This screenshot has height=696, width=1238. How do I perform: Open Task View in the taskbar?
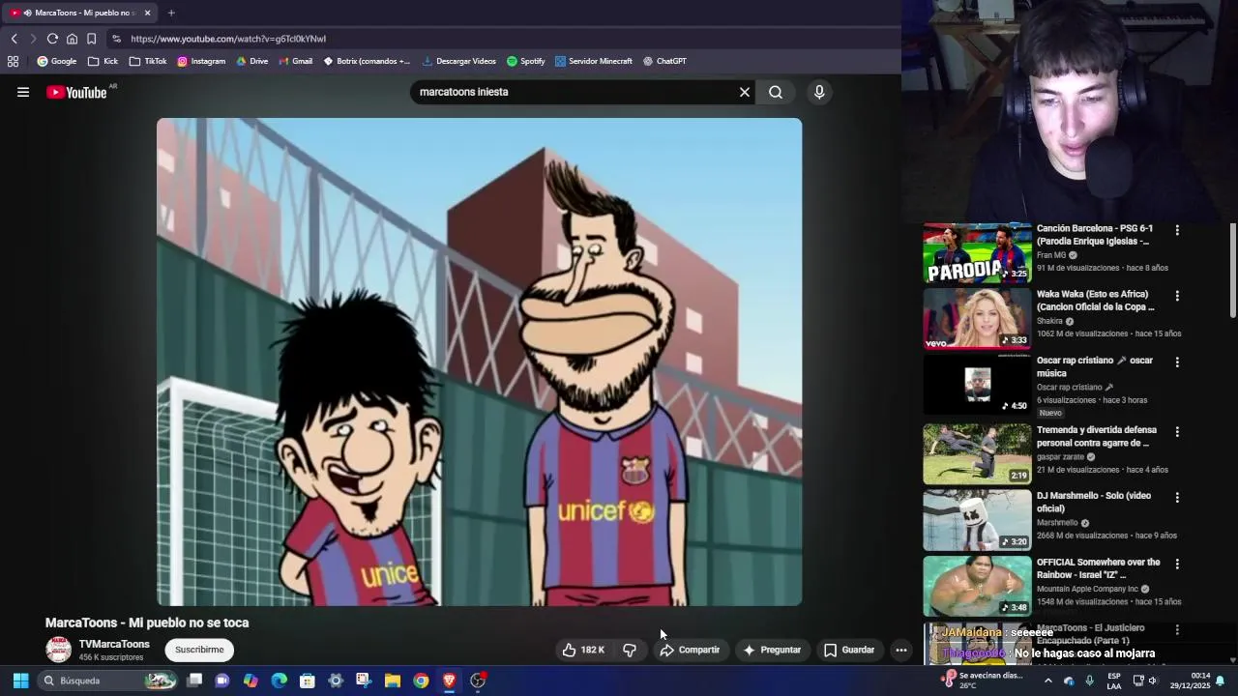point(194,681)
